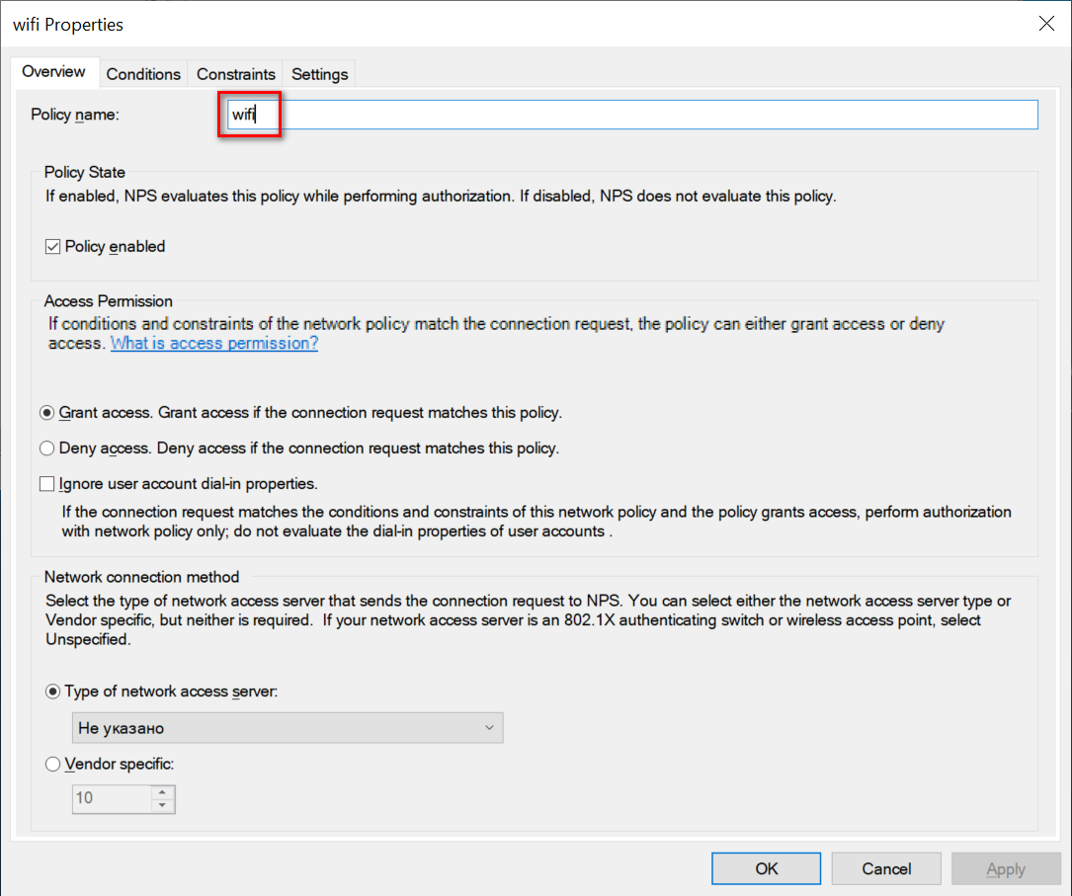Expand the network access server type dropdown
This screenshot has height=896, width=1072.
pyautogui.click(x=289, y=728)
